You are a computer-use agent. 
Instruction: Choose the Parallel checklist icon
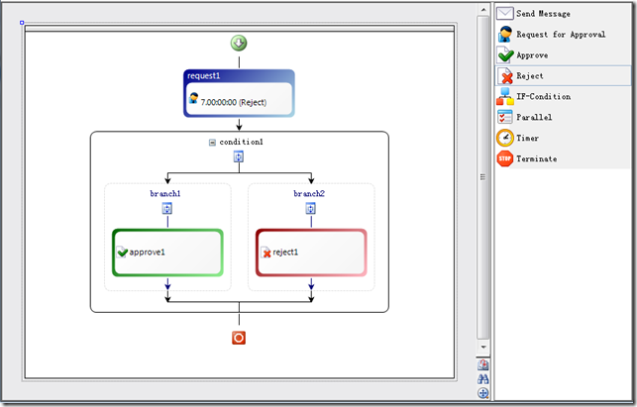pyautogui.click(x=504, y=117)
